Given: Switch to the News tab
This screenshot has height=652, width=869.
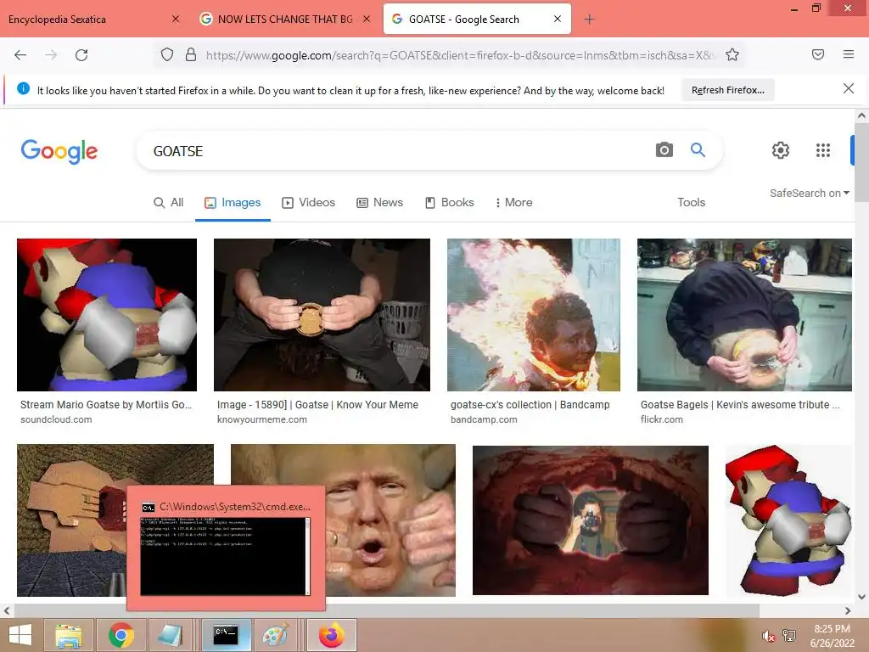Looking at the screenshot, I should [379, 202].
